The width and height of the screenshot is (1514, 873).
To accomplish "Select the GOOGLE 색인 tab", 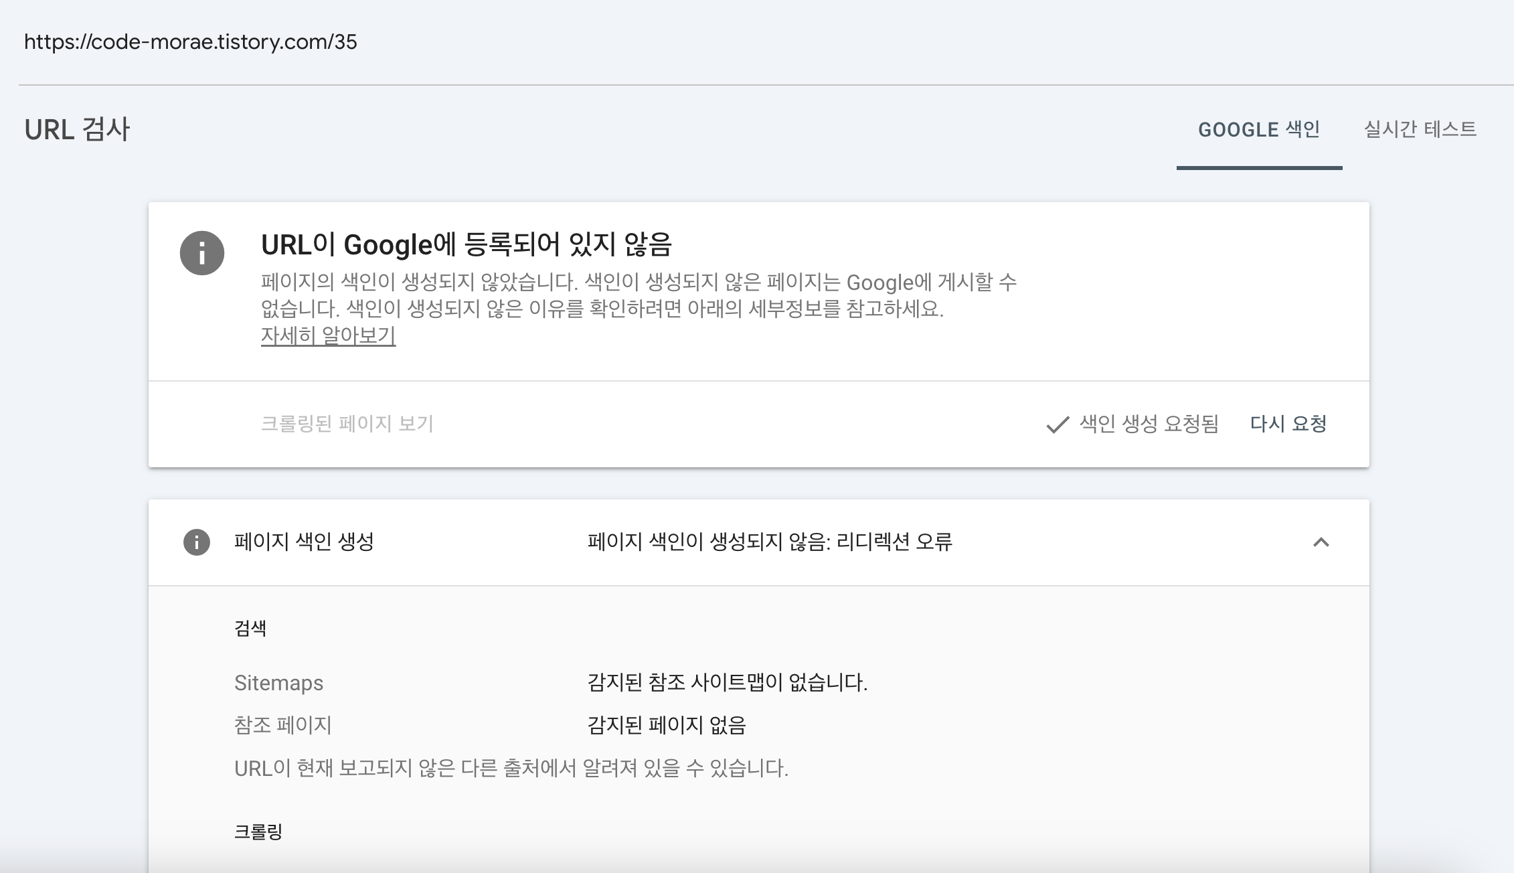I will pyautogui.click(x=1258, y=129).
